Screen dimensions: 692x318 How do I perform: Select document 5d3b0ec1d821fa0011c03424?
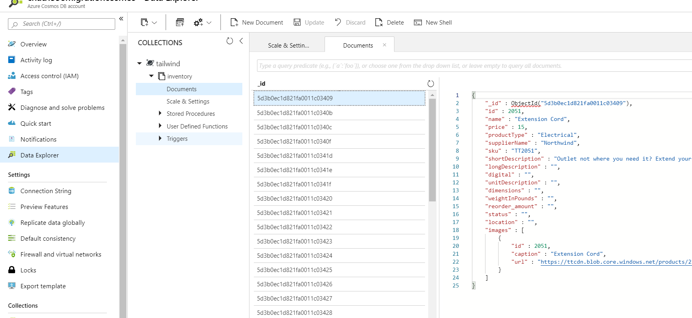click(339, 256)
